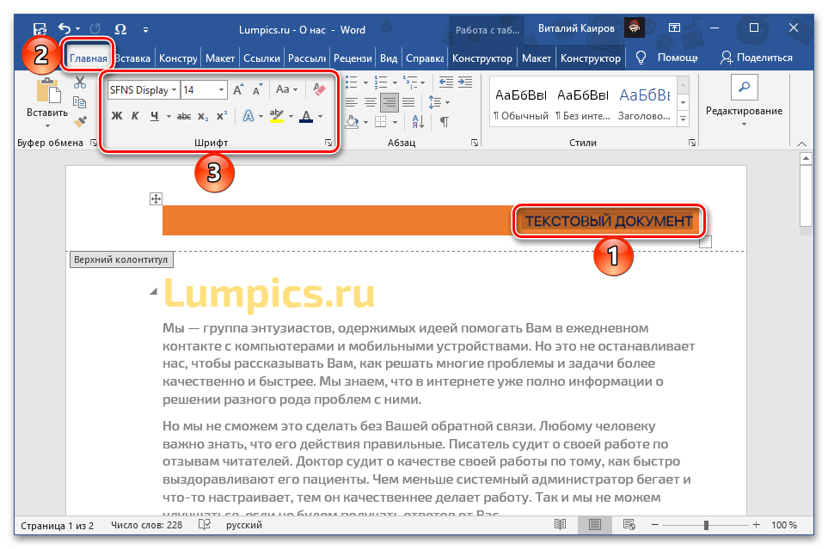Toggle right text alignment
The image size is (828, 549).
point(389,102)
